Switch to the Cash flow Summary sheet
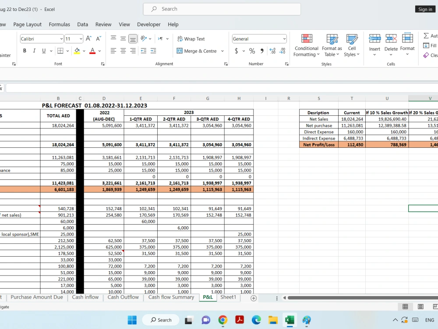This screenshot has width=438, height=329. (171, 297)
